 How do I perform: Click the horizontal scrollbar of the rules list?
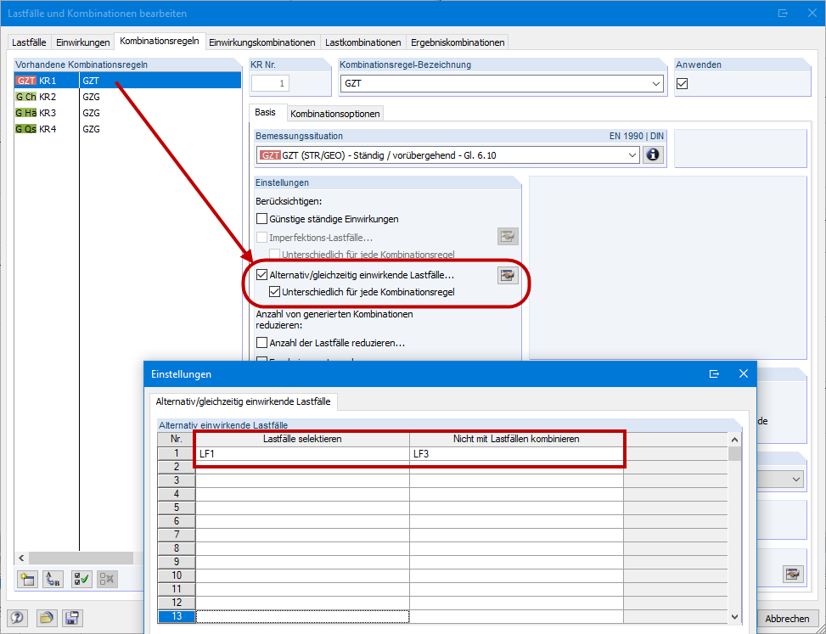pyautogui.click(x=81, y=558)
